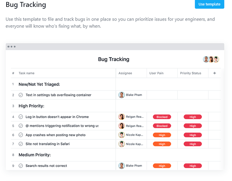232x181 pixels.
Task: Toggle completion for 'Log in button doesn't appear in Chrome'
Action: coord(21,117)
